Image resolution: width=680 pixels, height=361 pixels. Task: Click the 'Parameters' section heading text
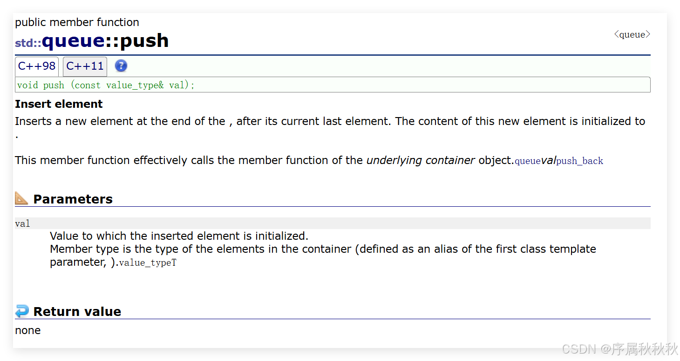73,199
